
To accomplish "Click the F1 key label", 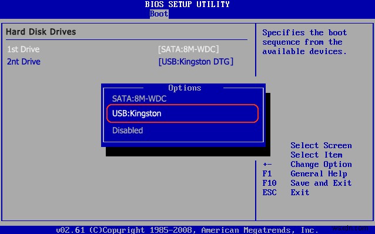I will (267, 173).
